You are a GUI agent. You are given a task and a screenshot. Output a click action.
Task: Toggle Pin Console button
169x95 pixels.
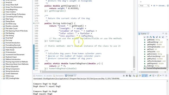coord(150,76)
